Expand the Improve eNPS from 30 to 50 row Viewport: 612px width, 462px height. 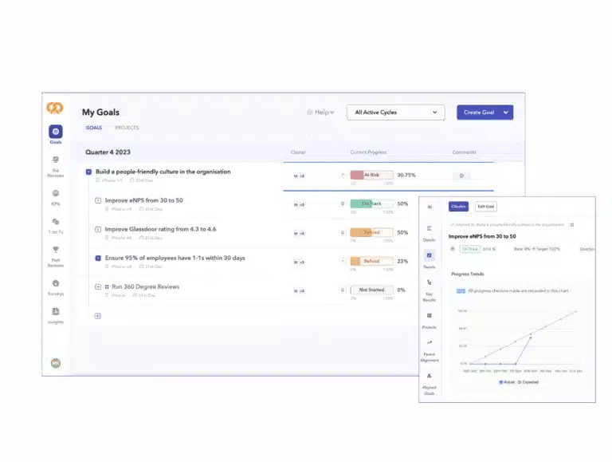click(x=98, y=201)
